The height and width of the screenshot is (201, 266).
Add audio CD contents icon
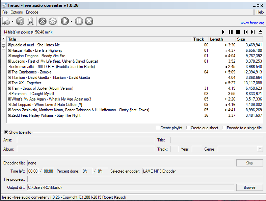20,21
